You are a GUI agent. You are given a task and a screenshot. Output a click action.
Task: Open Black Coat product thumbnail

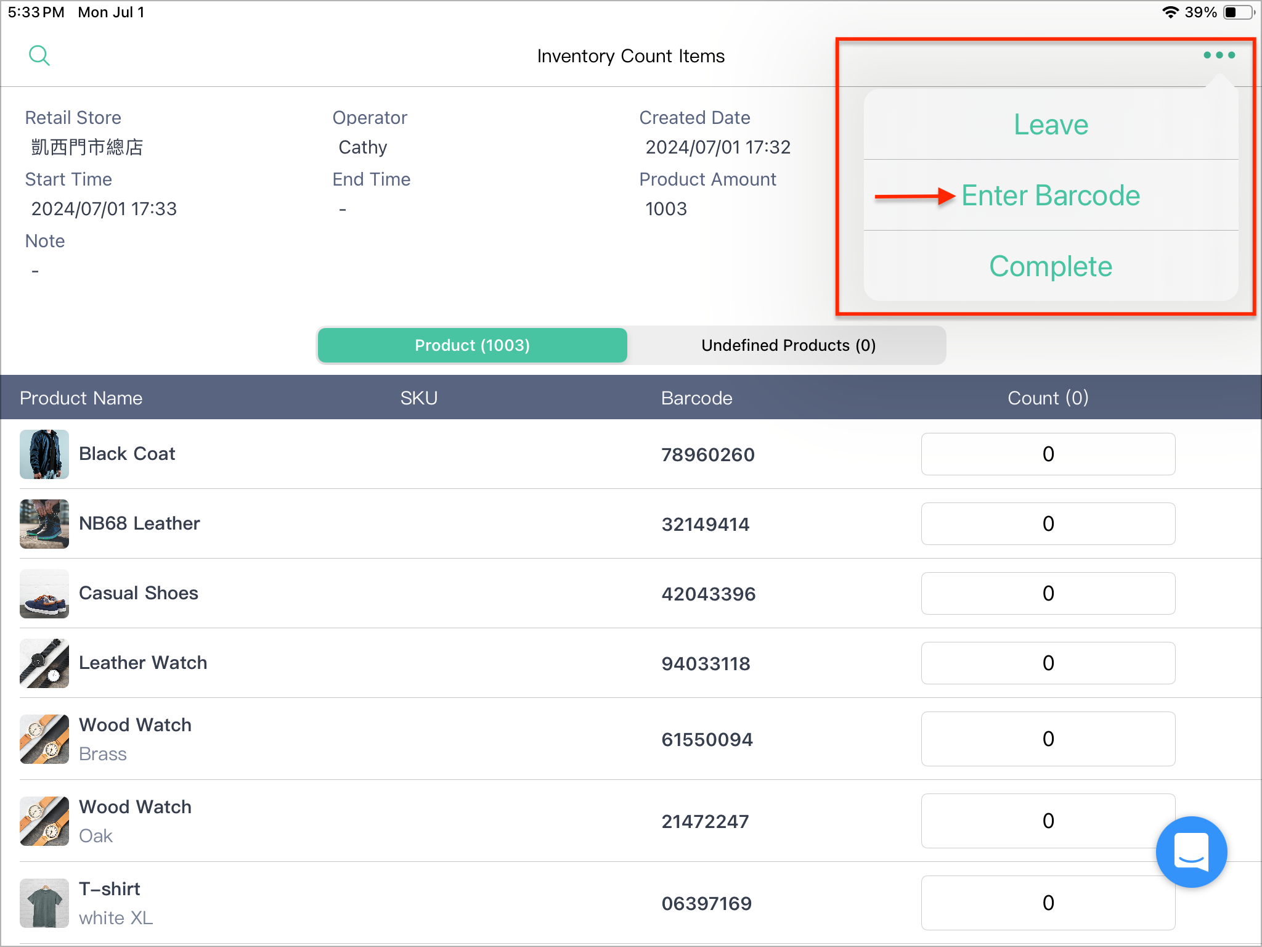point(44,454)
